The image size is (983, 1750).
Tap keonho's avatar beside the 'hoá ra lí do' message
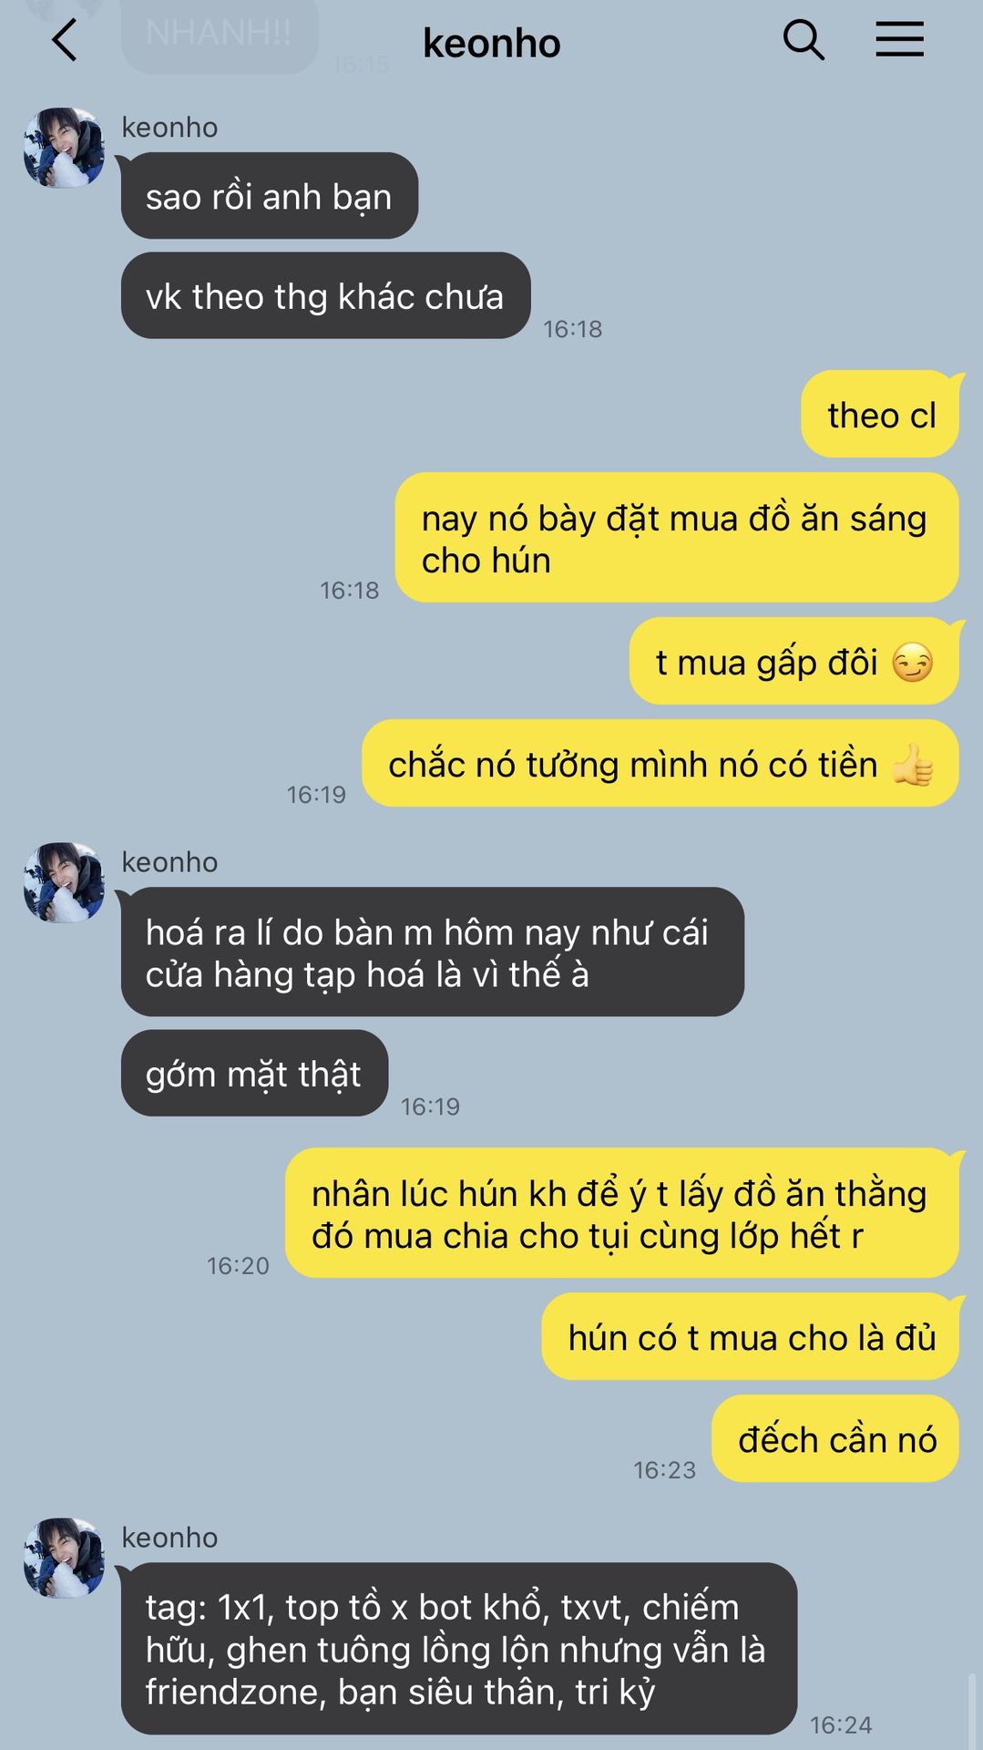[x=64, y=882]
